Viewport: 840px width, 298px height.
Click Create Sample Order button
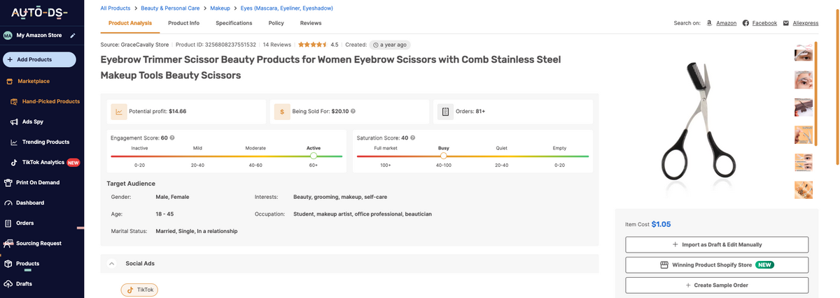pyautogui.click(x=717, y=285)
